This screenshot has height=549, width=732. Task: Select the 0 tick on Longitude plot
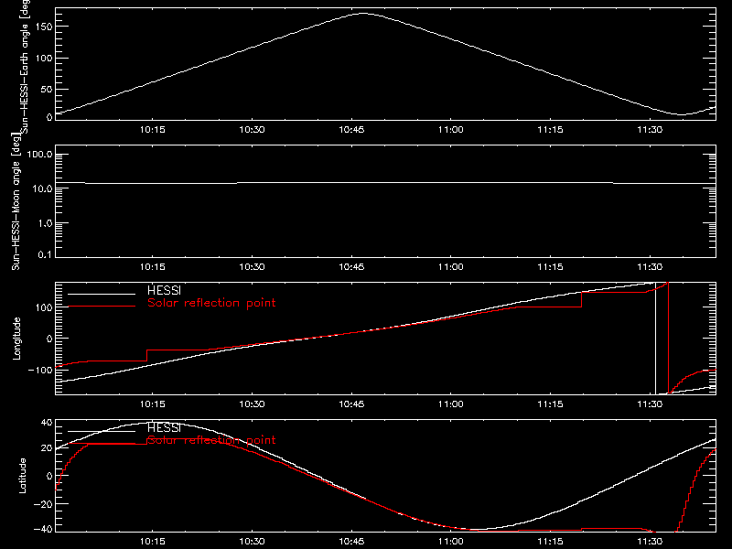(x=49, y=339)
